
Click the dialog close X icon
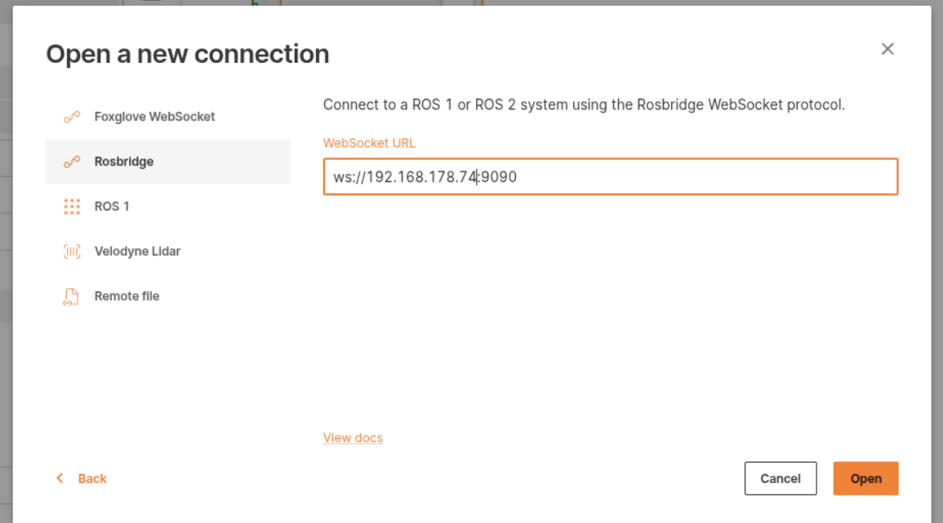tap(887, 49)
